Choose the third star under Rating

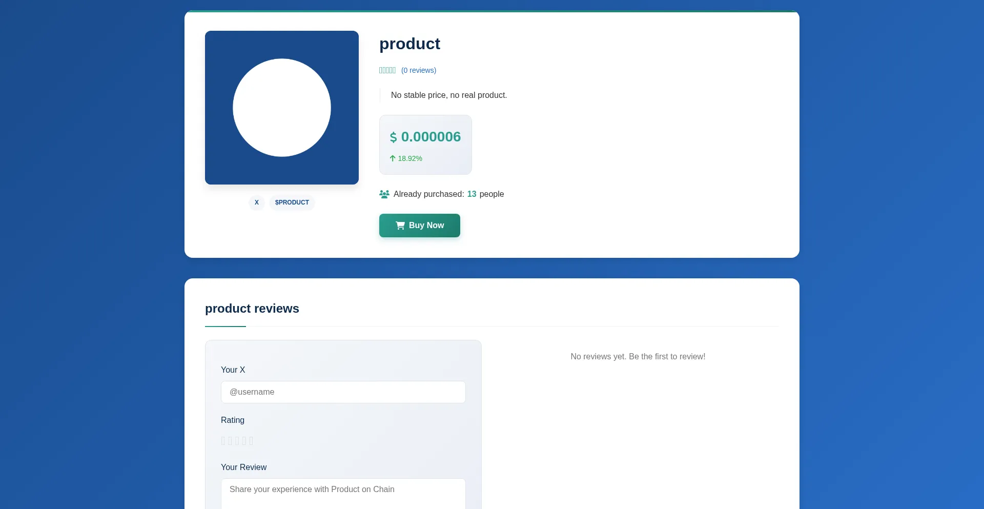[x=237, y=441]
